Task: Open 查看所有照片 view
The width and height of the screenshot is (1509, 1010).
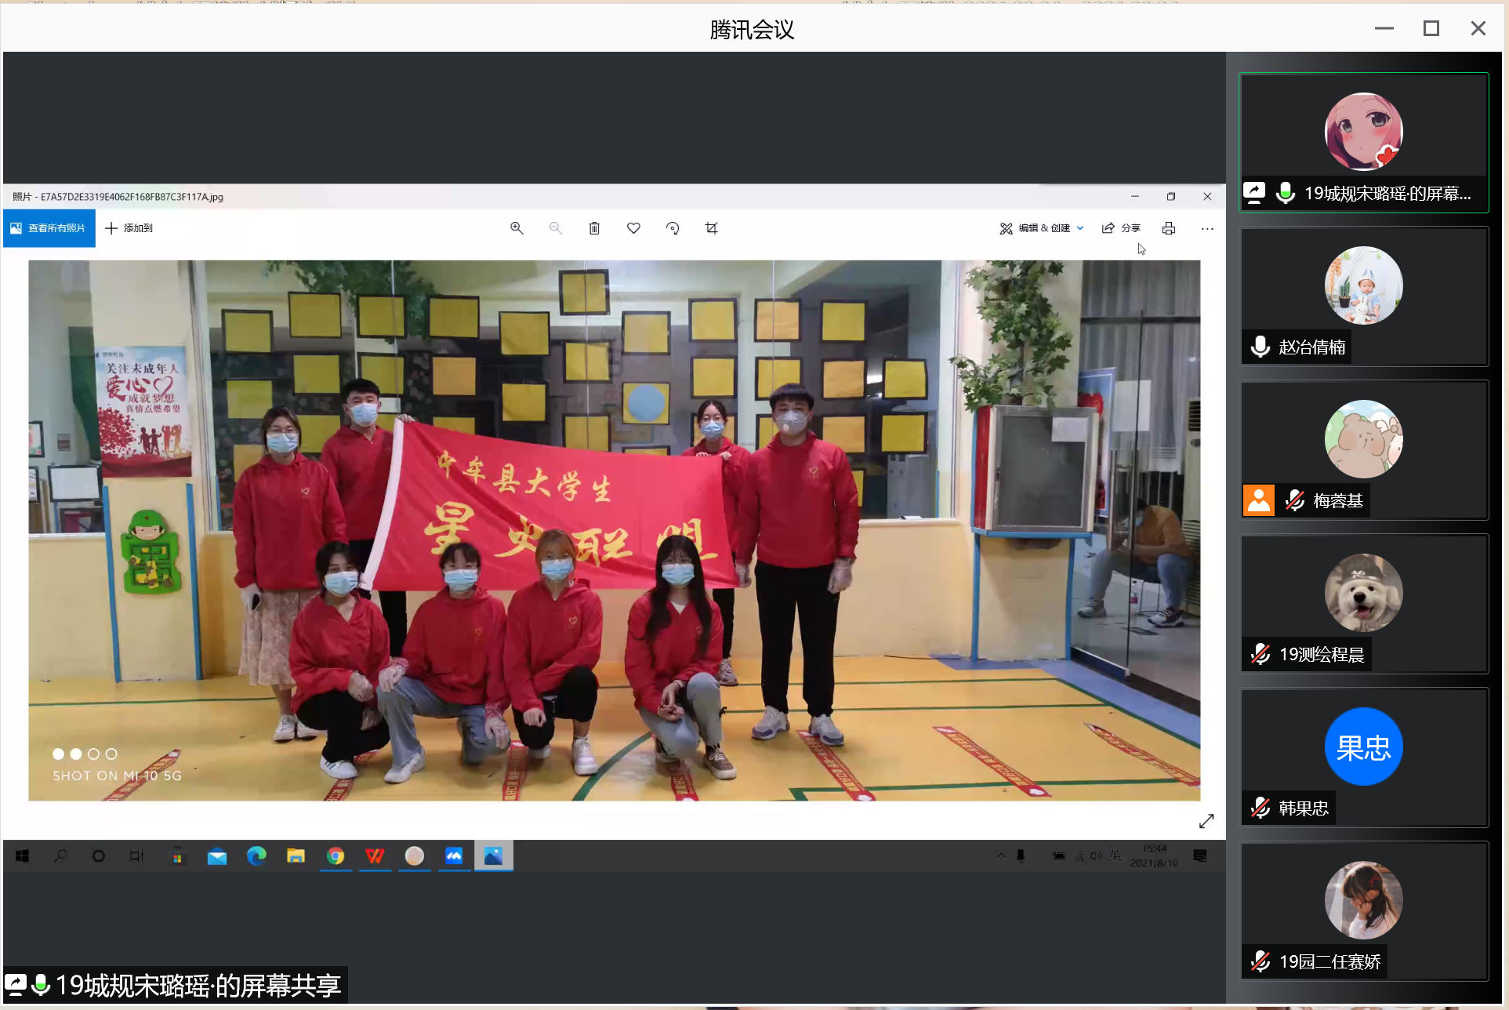Action: tap(49, 228)
